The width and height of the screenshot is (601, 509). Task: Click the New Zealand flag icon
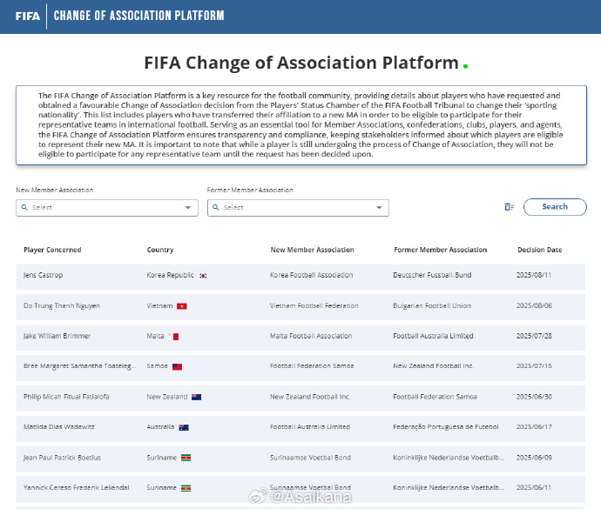(197, 397)
